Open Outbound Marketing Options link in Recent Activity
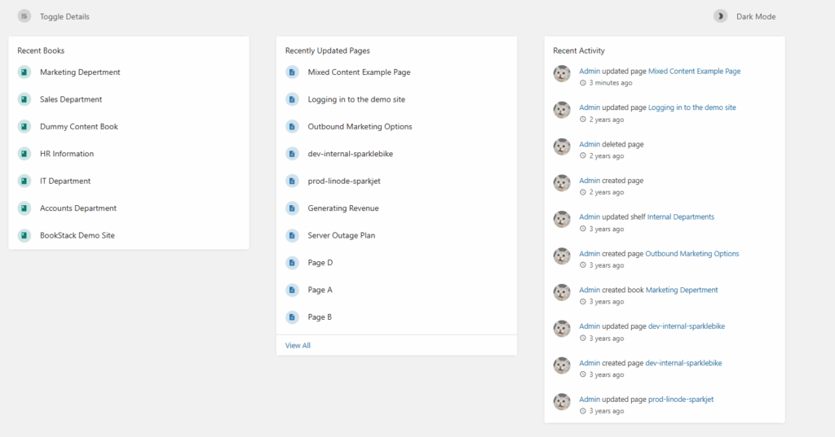 (x=691, y=254)
